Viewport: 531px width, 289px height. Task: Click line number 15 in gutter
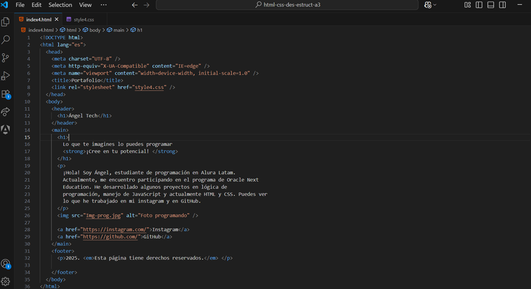tap(27, 137)
